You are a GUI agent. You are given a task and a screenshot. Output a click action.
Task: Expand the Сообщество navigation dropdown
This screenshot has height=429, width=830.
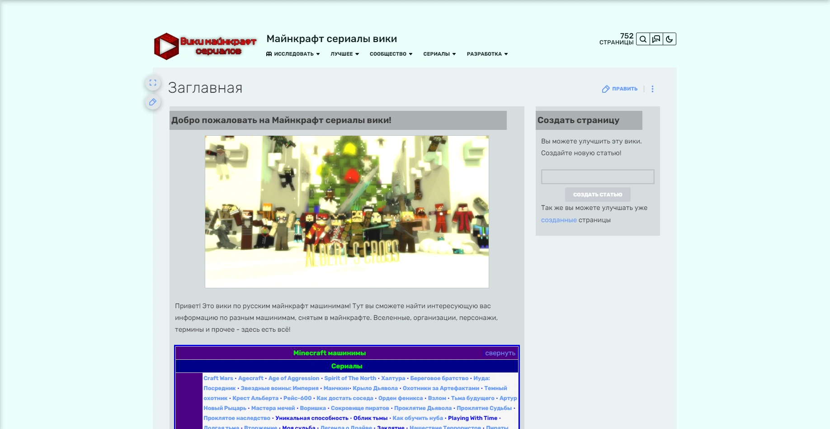[391, 54]
